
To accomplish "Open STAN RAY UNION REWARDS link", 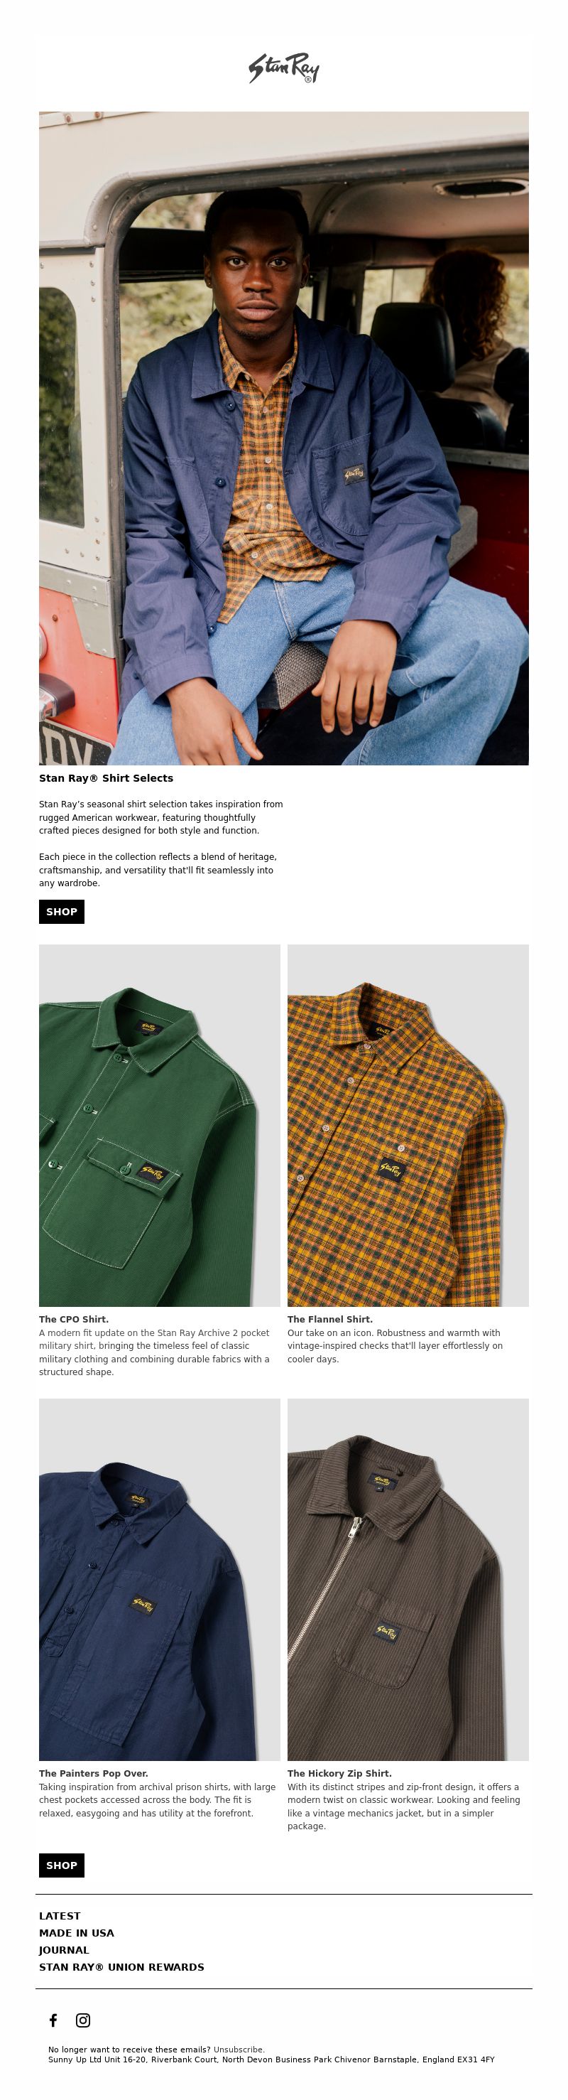I will (121, 1967).
